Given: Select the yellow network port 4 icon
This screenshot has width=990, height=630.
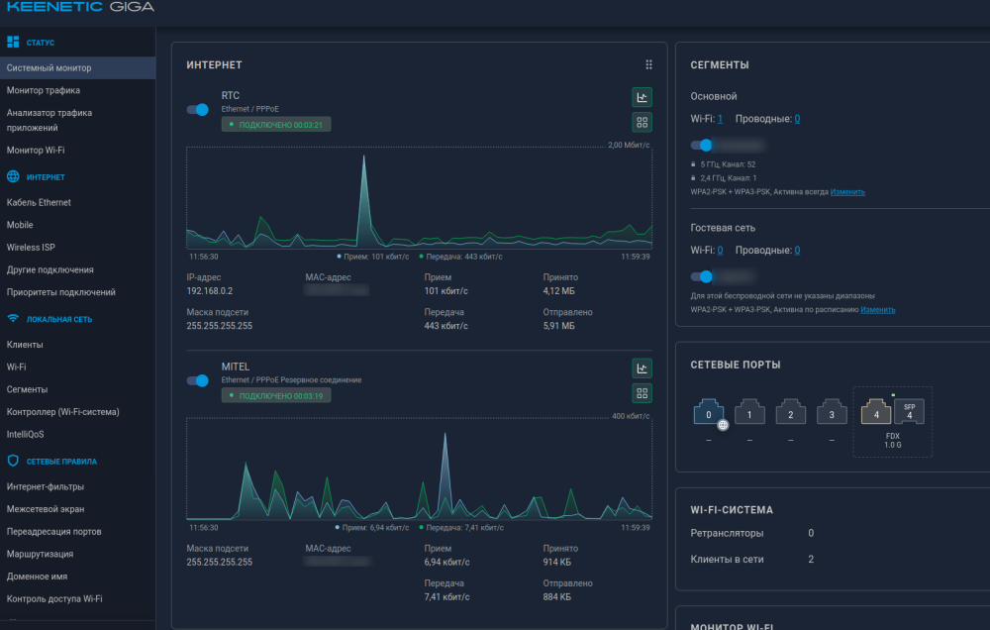Looking at the screenshot, I should coord(876,412).
